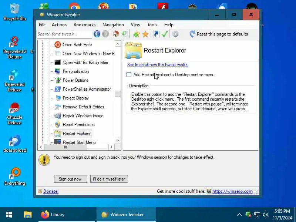Click the Search for a tweak field

click(x=64, y=34)
